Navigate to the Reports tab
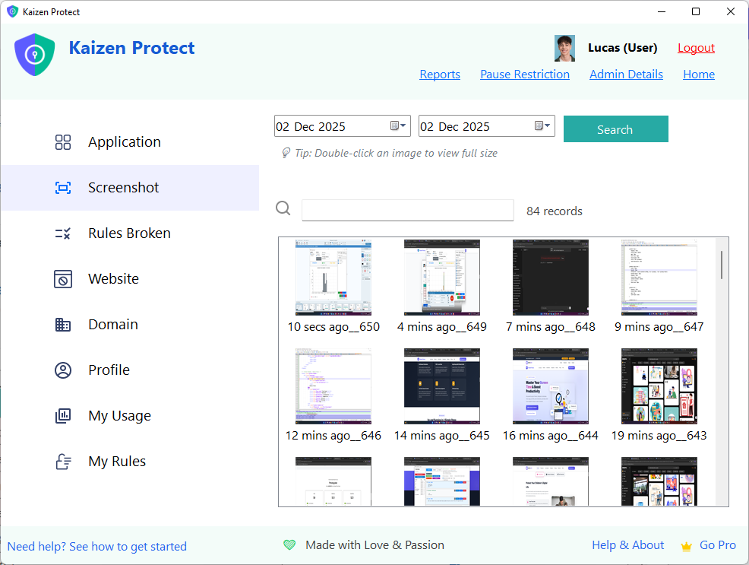Image resolution: width=749 pixels, height=565 pixels. [x=440, y=74]
